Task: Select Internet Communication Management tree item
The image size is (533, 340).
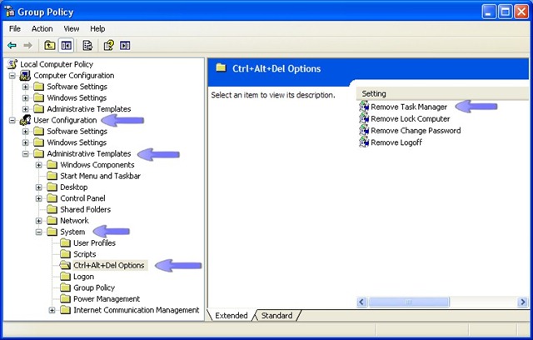Action: click(137, 310)
